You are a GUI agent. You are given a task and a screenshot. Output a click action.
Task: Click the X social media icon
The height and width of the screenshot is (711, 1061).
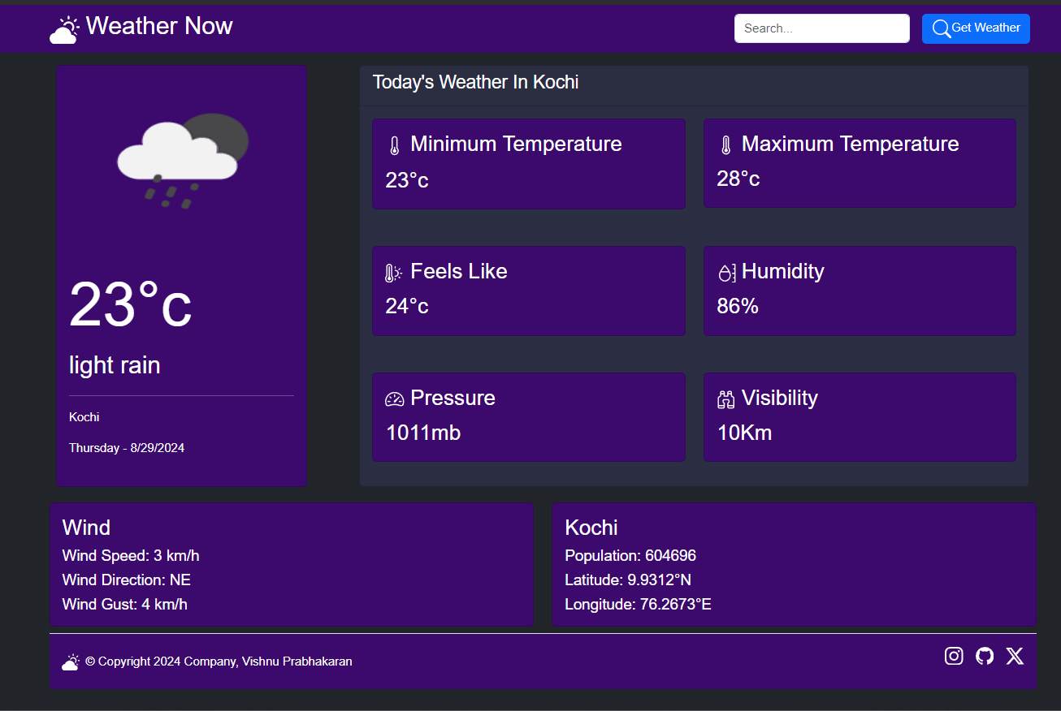click(x=1015, y=656)
